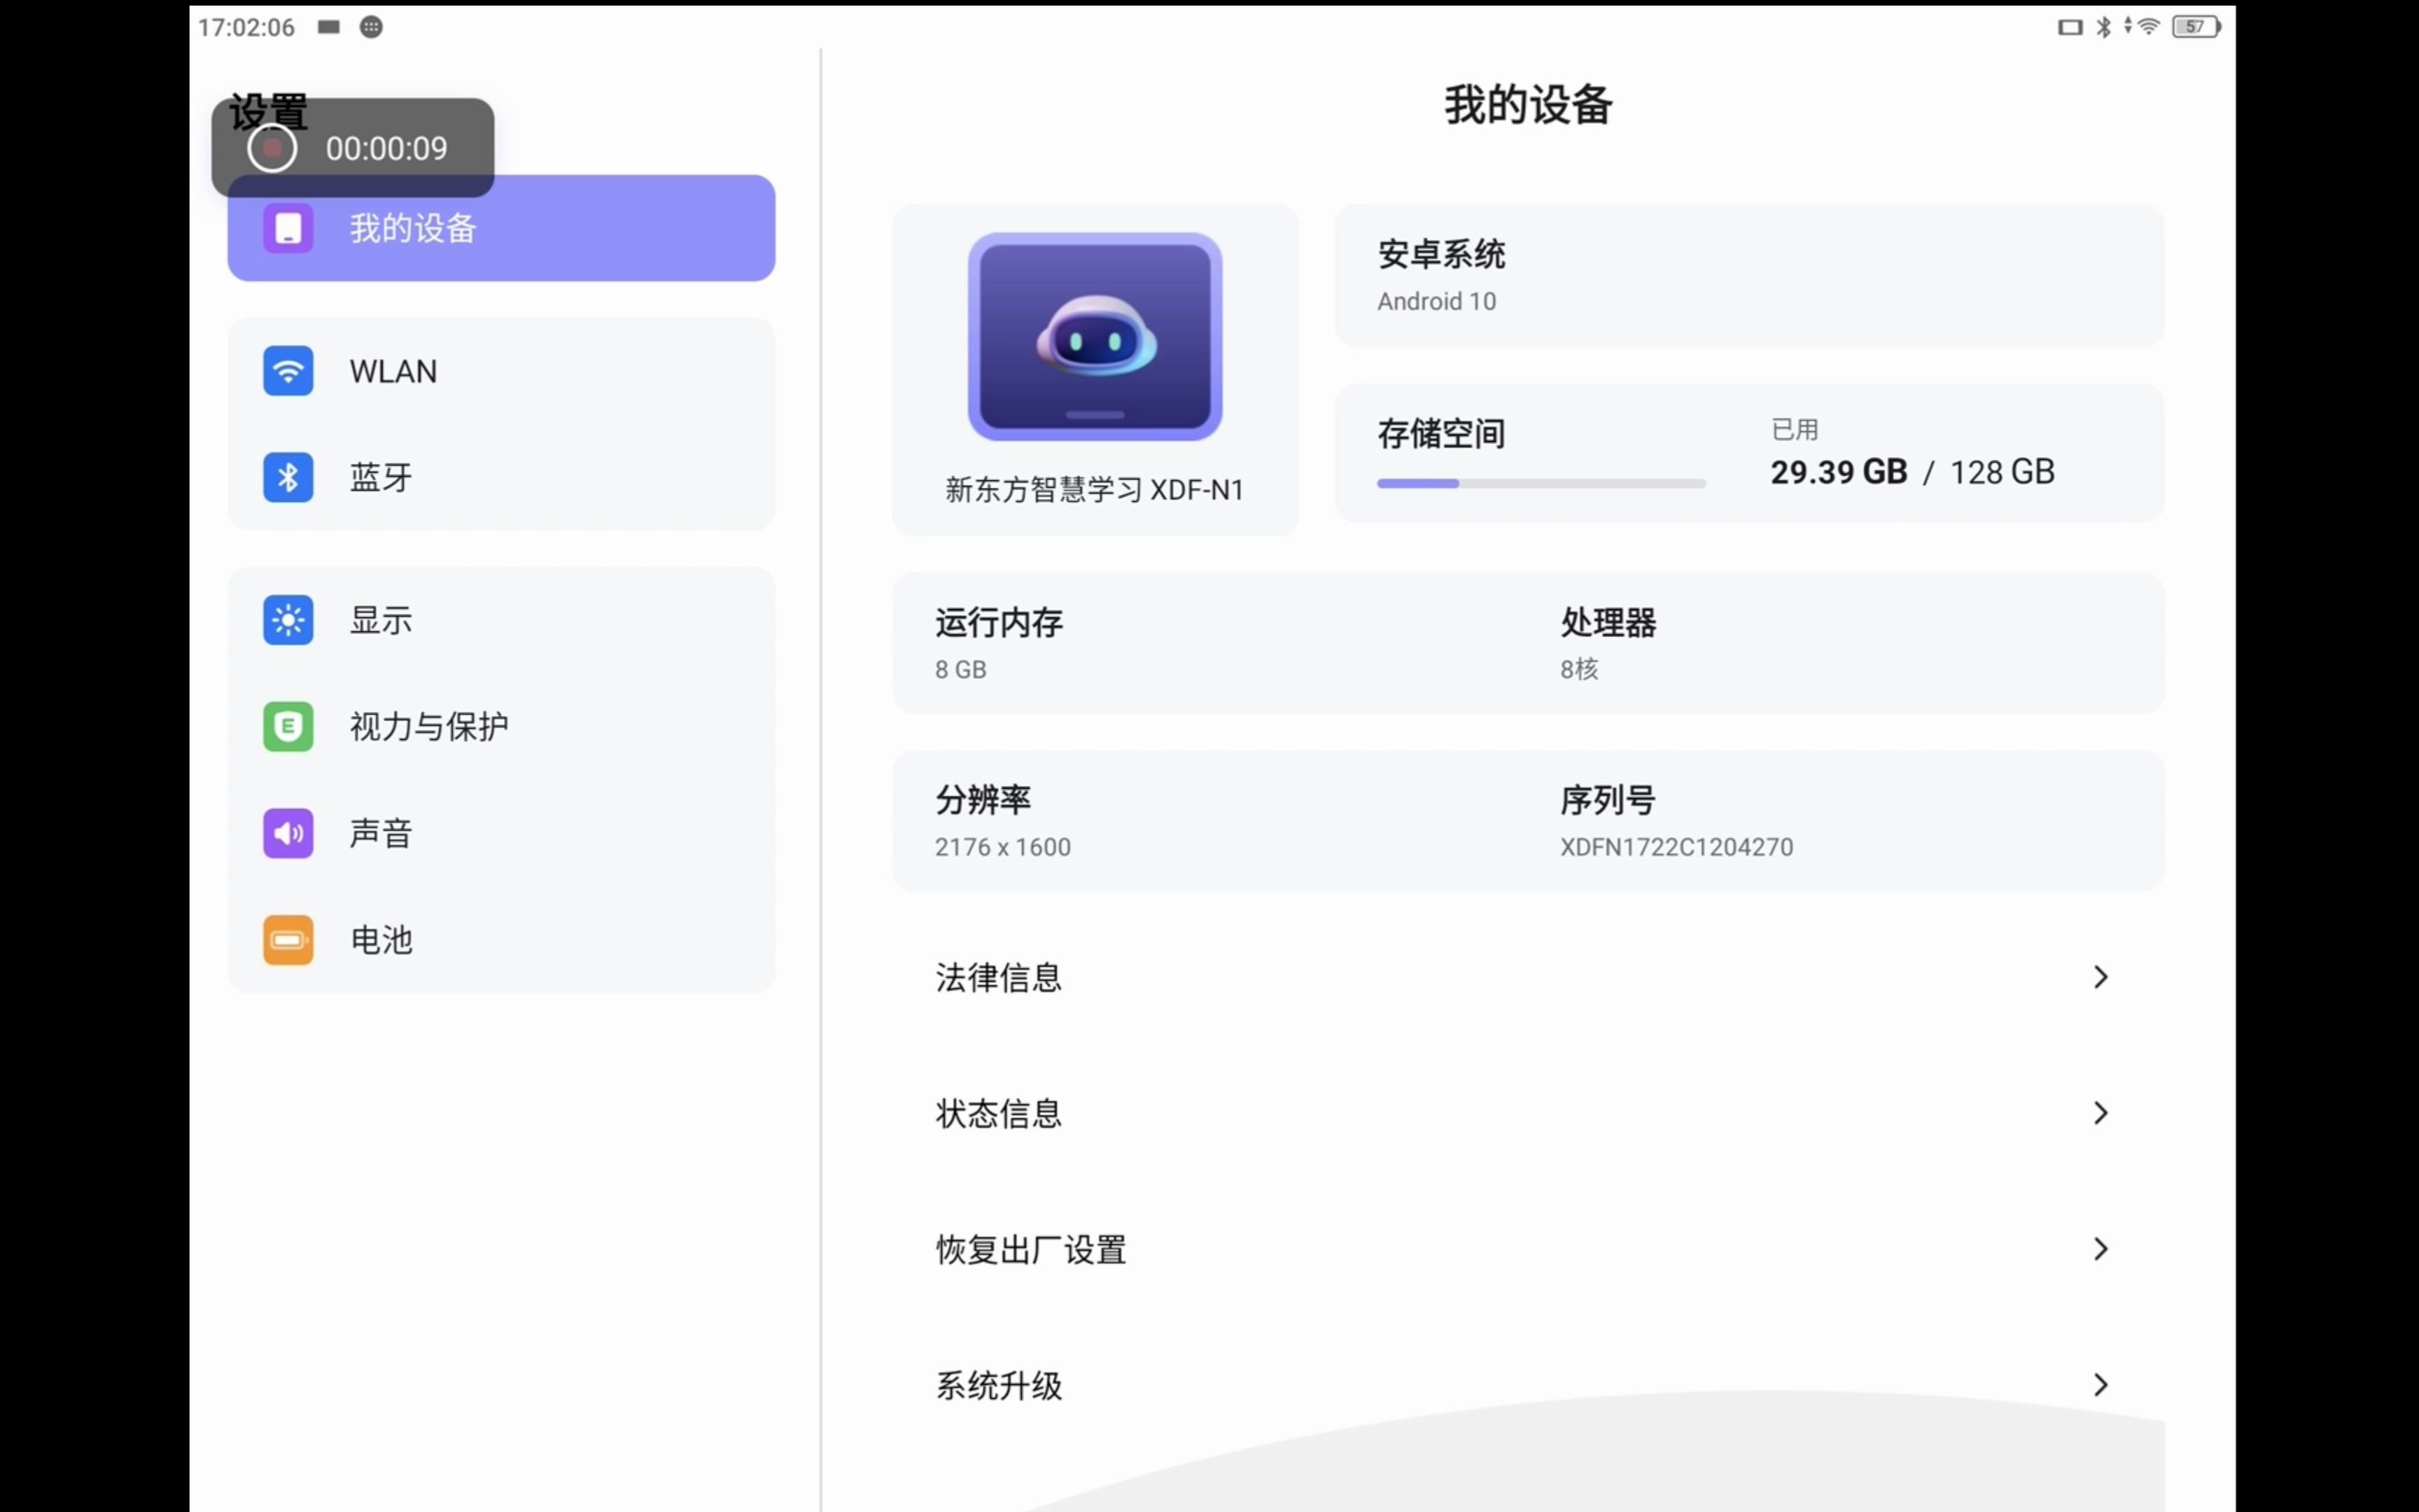
Task: Click the Android 10 version text
Action: 1436,301
